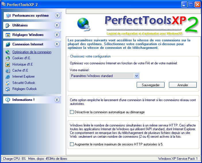Viewport: 202px width, 163px height.
Task: Open the Utilitaires panel header
Action: pos(32,25)
